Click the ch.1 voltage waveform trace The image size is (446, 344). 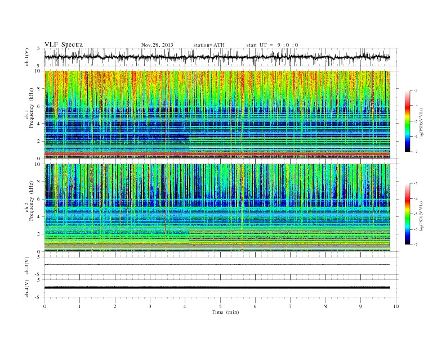217,57
